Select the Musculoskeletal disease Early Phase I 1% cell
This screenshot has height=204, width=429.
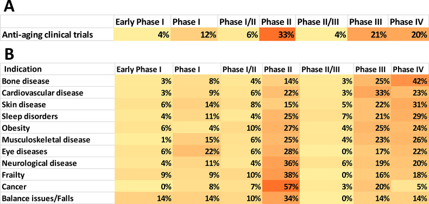click(x=144, y=140)
